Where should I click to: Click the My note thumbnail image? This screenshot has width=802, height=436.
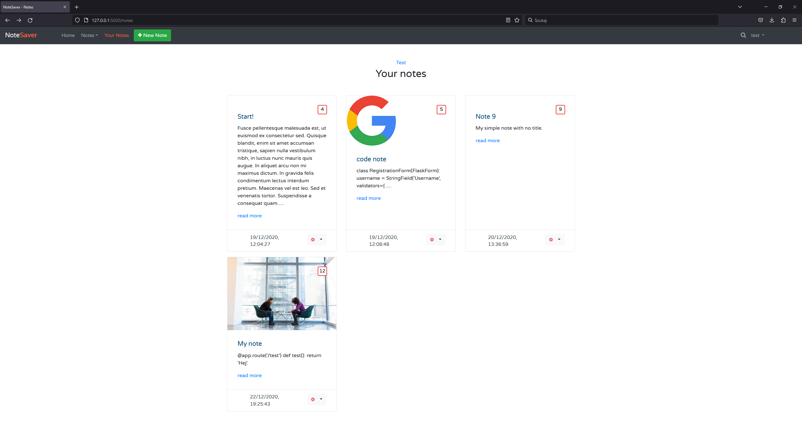pyautogui.click(x=281, y=293)
